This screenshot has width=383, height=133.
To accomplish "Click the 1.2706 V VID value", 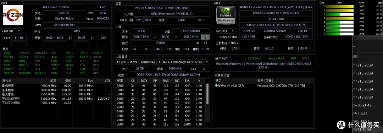I will click(104, 99).
